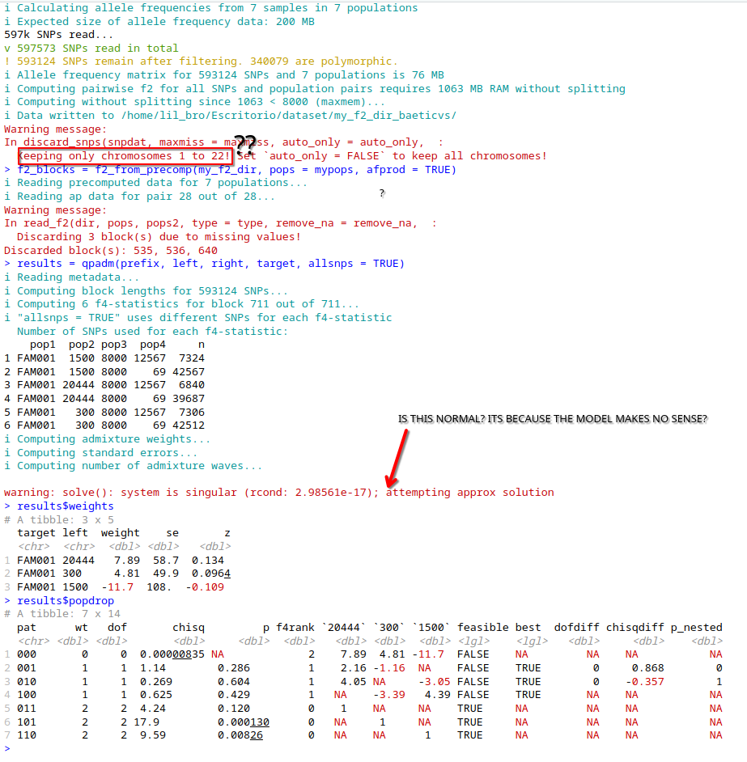This screenshot has width=747, height=762.
Task: Click chisqdiff value -0.357 in popdrop
Action: coord(644,681)
